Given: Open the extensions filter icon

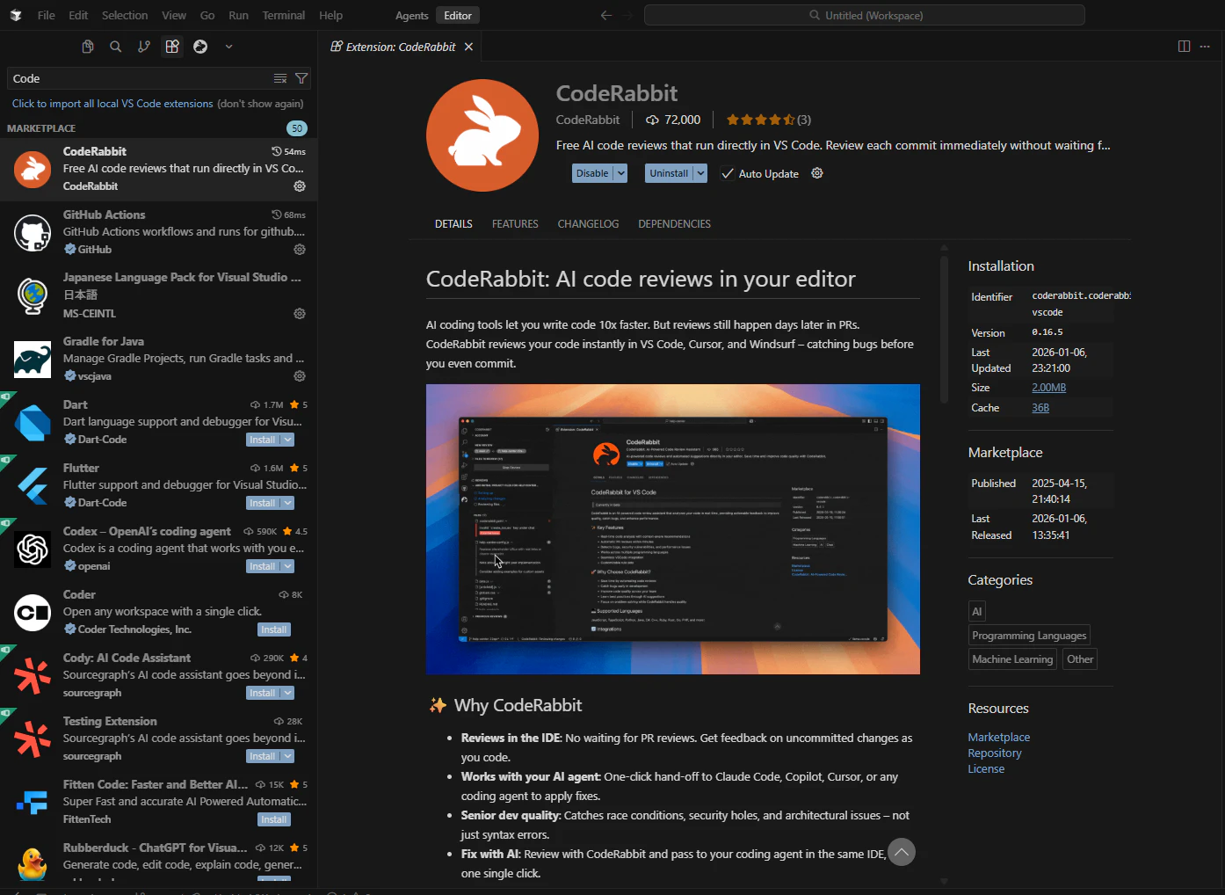Looking at the screenshot, I should (301, 78).
